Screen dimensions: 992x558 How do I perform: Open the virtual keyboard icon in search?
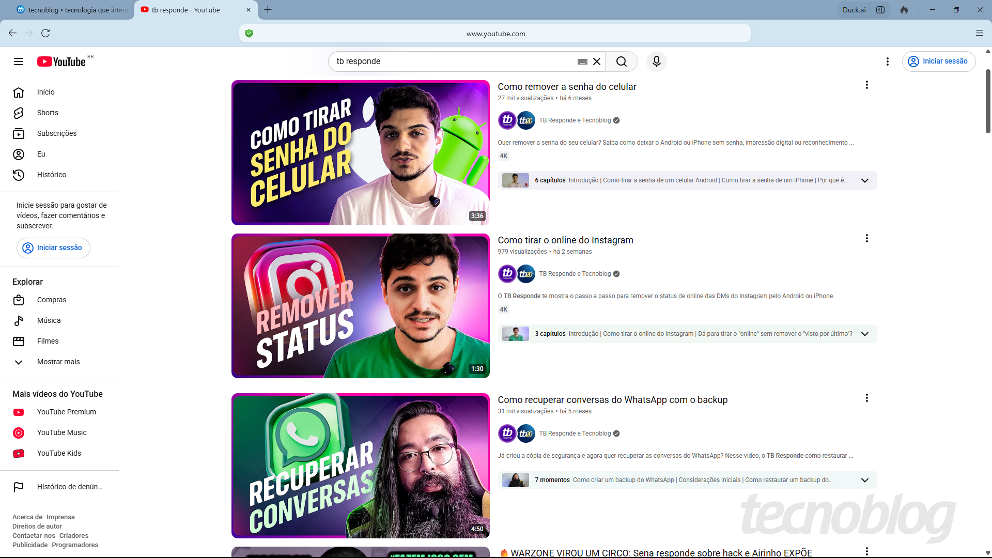pos(582,61)
